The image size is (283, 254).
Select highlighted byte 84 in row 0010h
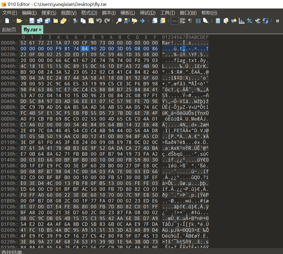click(x=85, y=49)
